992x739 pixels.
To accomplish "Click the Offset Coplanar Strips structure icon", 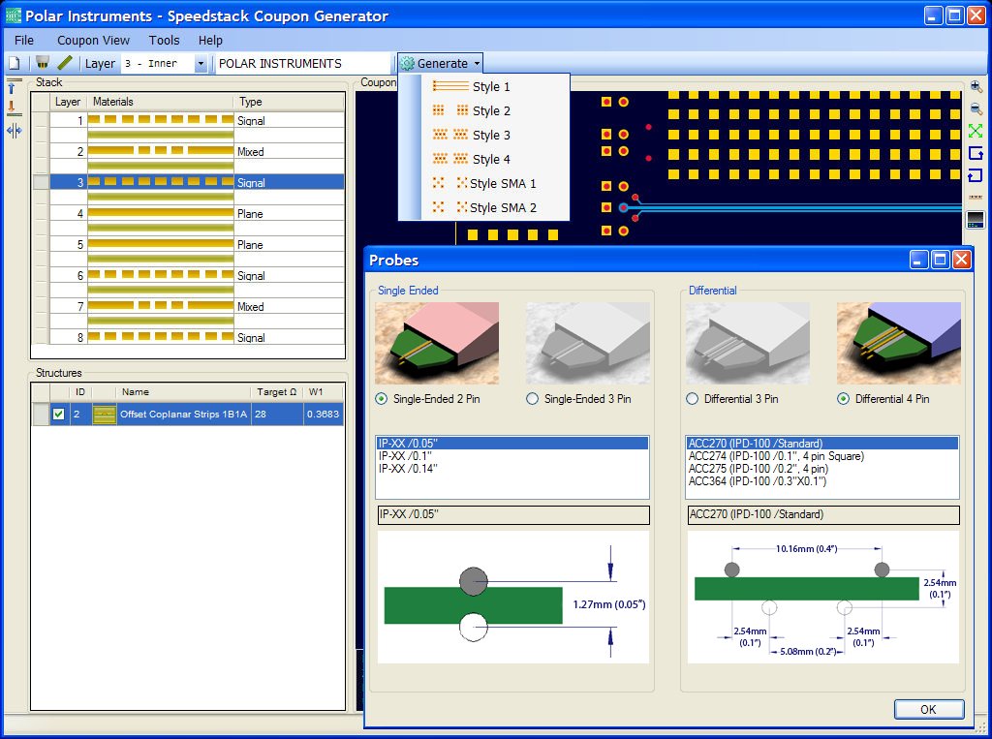I will tap(104, 415).
